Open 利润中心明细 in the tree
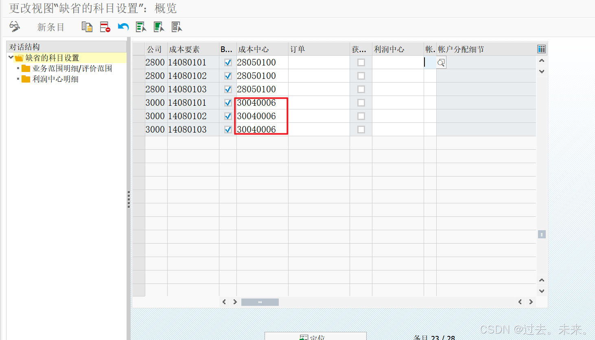Viewport: 595px width, 340px height. coord(56,79)
